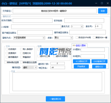
Task: Tick the 资源保护 checkbox
Action: click(7, 53)
